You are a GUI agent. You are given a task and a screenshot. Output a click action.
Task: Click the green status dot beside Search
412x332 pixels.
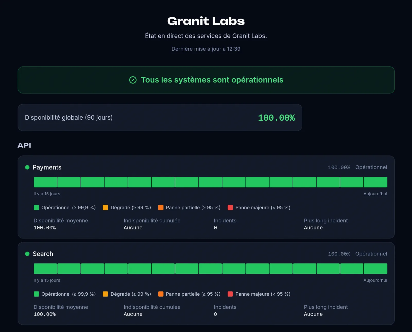[x=27, y=254]
